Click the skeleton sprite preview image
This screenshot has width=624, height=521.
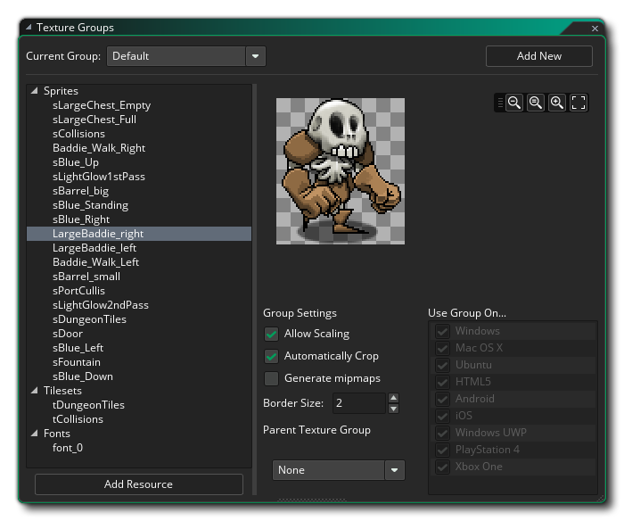point(341,171)
